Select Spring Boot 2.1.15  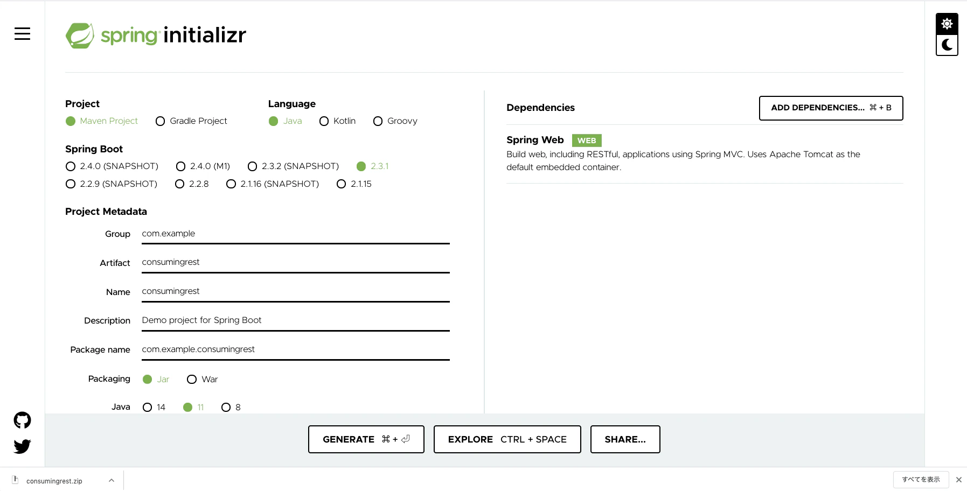pyautogui.click(x=354, y=184)
